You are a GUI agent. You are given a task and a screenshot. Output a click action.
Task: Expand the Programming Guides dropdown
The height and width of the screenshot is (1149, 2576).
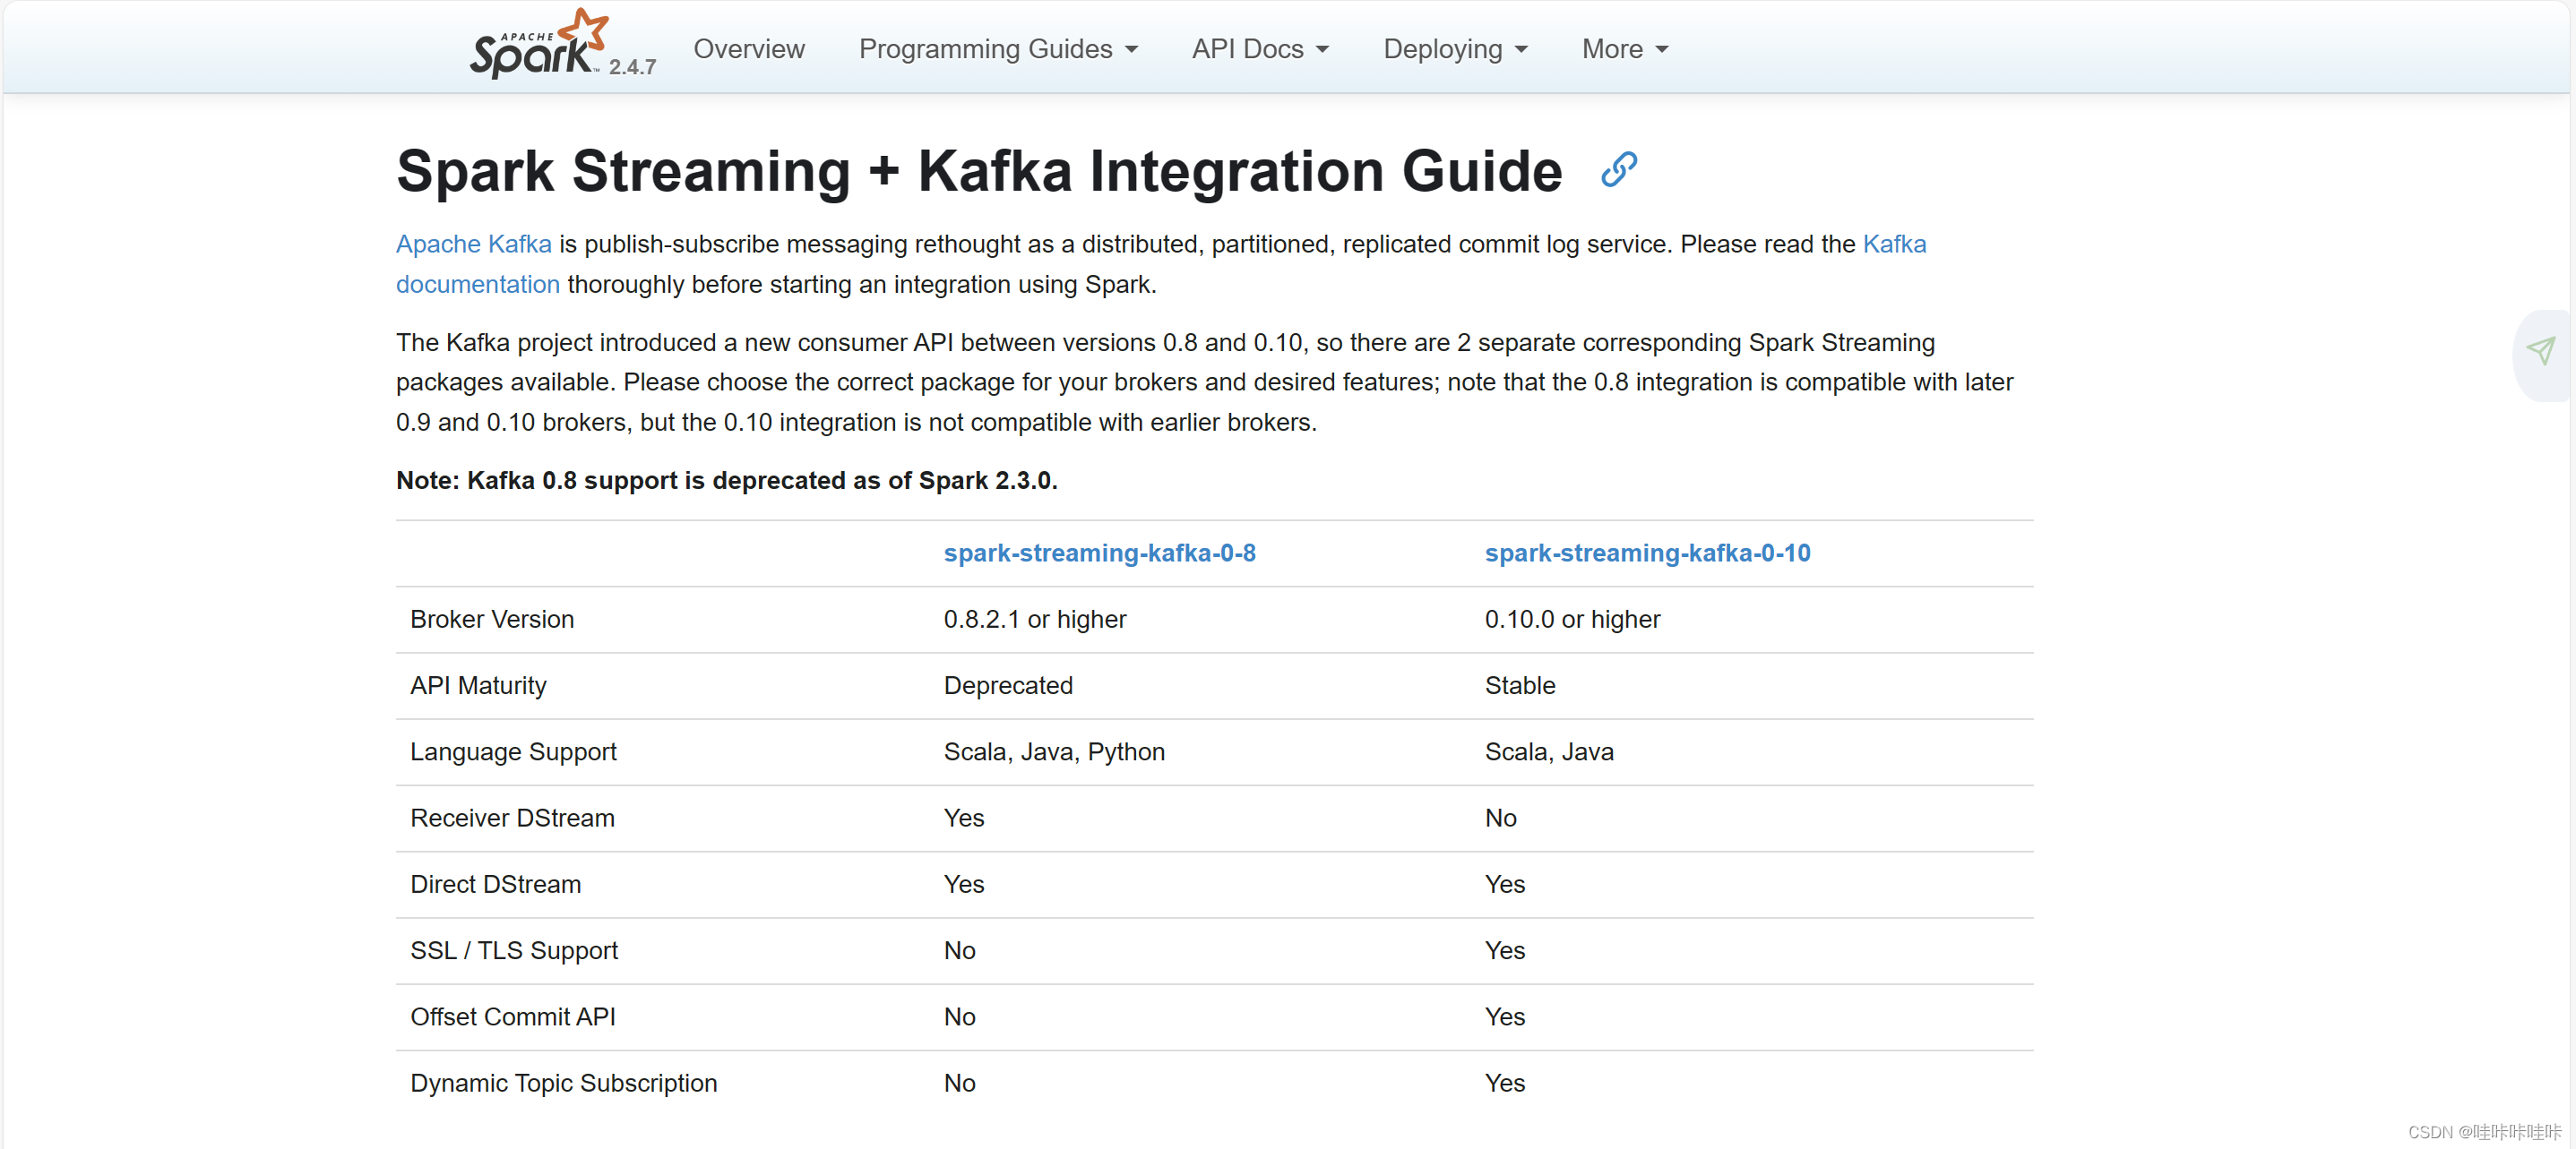997,49
